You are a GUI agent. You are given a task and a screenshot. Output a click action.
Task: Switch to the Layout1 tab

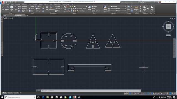pos(10,93)
